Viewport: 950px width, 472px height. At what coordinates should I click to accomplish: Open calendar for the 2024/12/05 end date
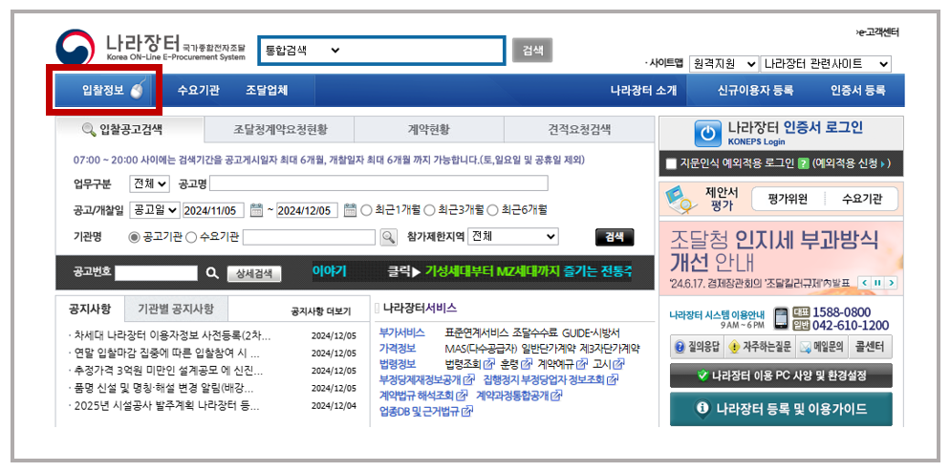tap(350, 210)
